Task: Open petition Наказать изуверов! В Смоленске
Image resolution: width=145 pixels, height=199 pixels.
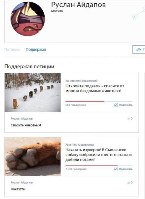Action: [98, 155]
